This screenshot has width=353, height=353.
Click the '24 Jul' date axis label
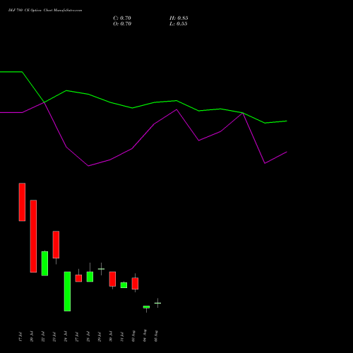(x=66, y=337)
